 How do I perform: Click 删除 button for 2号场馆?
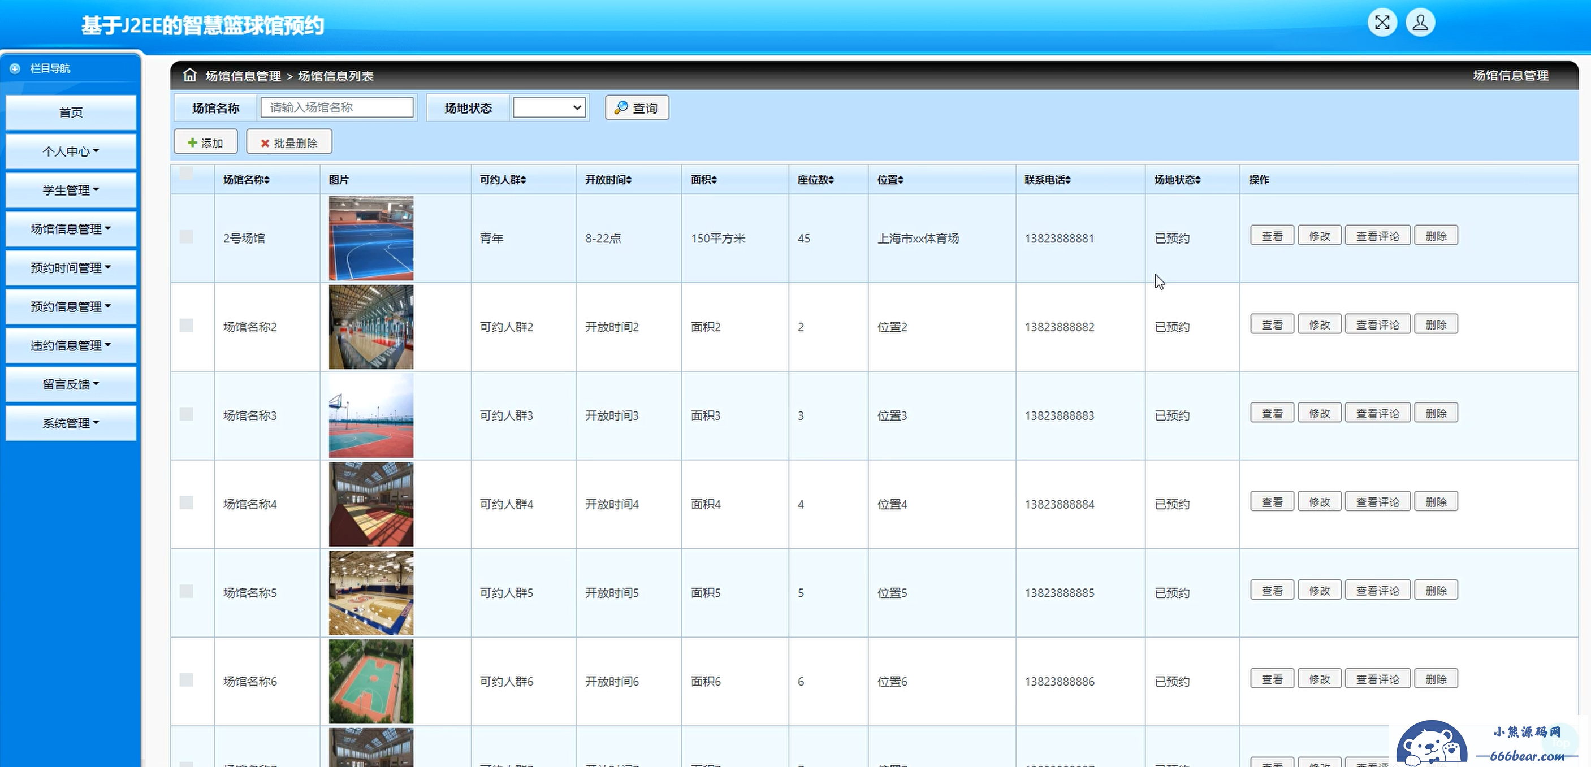click(x=1436, y=236)
